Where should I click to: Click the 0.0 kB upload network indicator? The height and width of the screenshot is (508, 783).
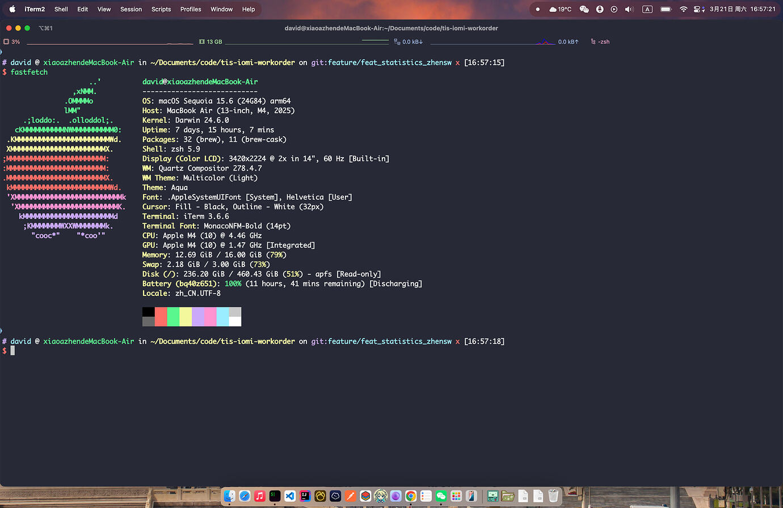point(569,42)
